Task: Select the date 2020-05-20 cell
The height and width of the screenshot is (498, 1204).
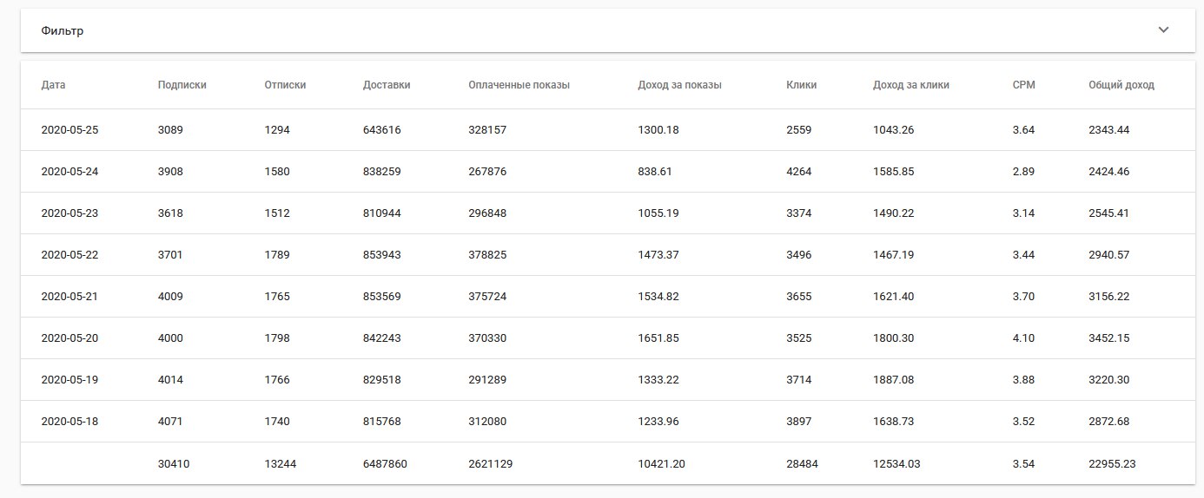Action: 69,338
